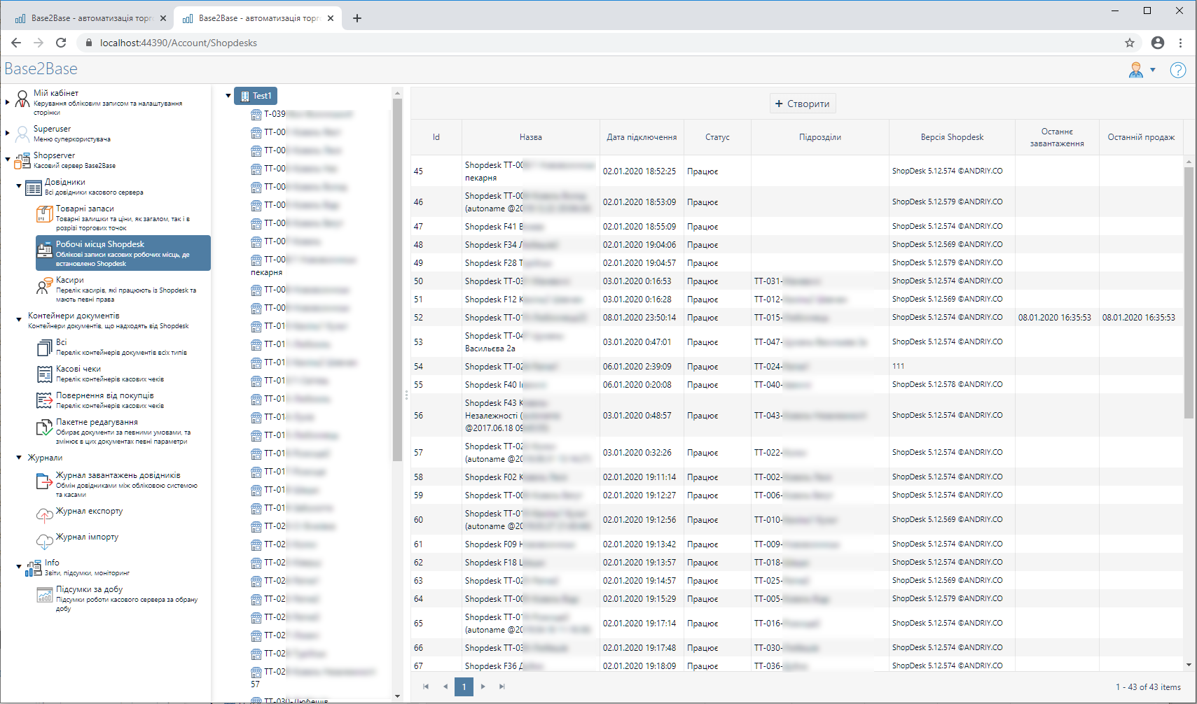Collapse the Info section
This screenshot has width=1197, height=704.
[x=19, y=567]
